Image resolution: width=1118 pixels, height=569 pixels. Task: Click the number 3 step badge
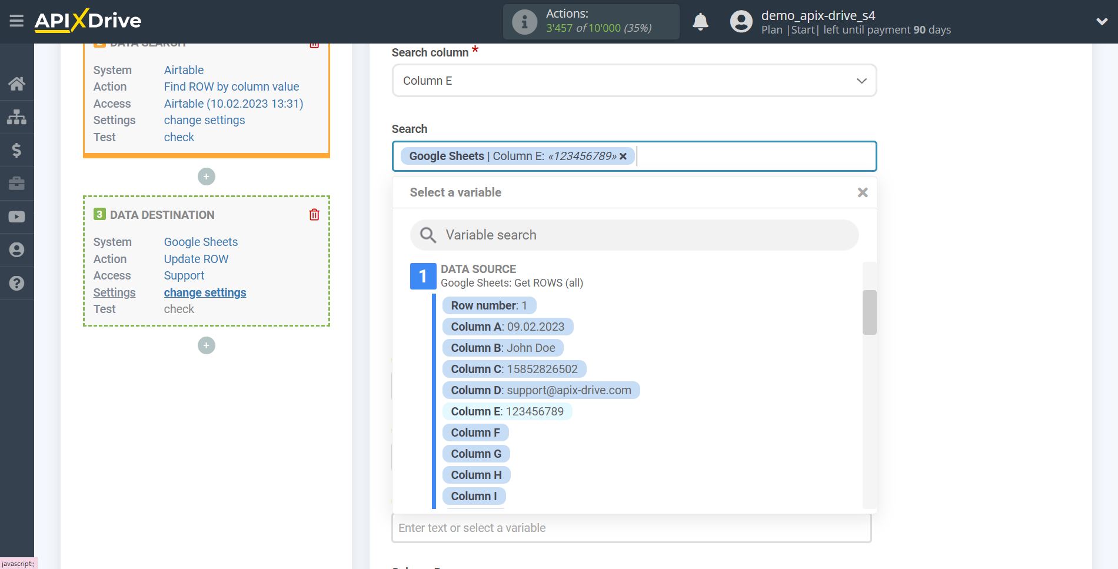coord(99,214)
